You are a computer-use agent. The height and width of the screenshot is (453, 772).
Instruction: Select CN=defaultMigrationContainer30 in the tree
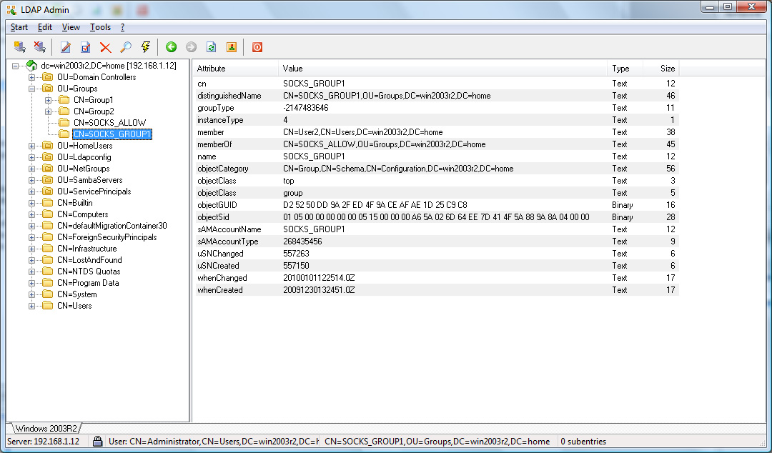coord(112,226)
